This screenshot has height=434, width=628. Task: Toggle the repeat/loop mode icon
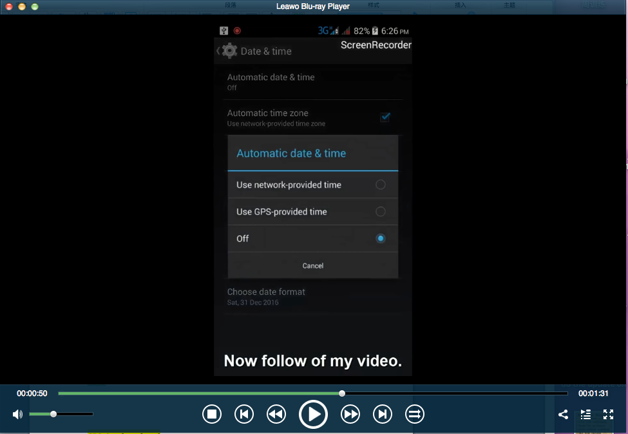coord(415,414)
